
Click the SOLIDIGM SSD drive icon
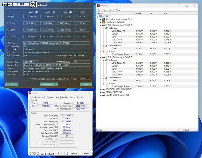point(103,89)
